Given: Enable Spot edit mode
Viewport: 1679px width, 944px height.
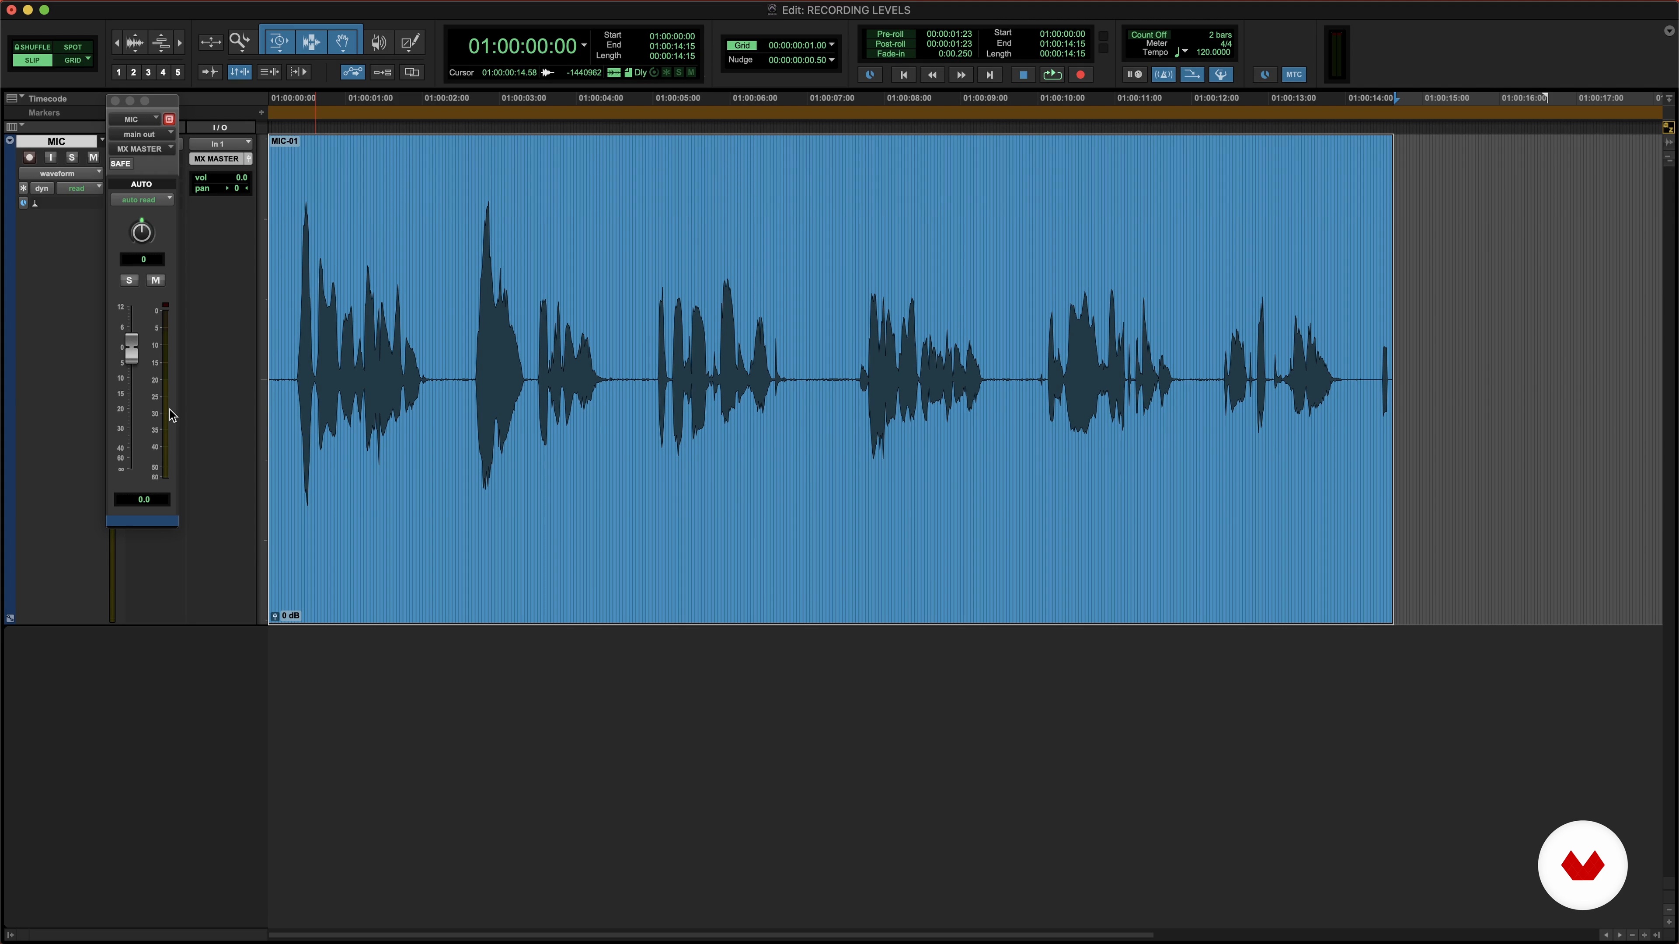Looking at the screenshot, I should (x=73, y=47).
